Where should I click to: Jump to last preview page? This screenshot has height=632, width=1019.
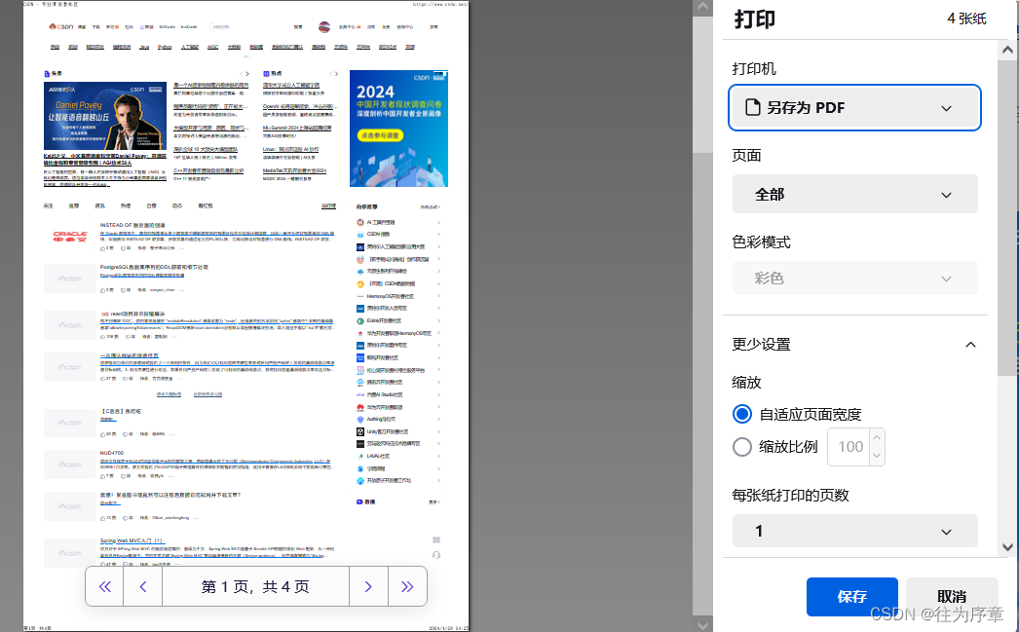coord(407,586)
